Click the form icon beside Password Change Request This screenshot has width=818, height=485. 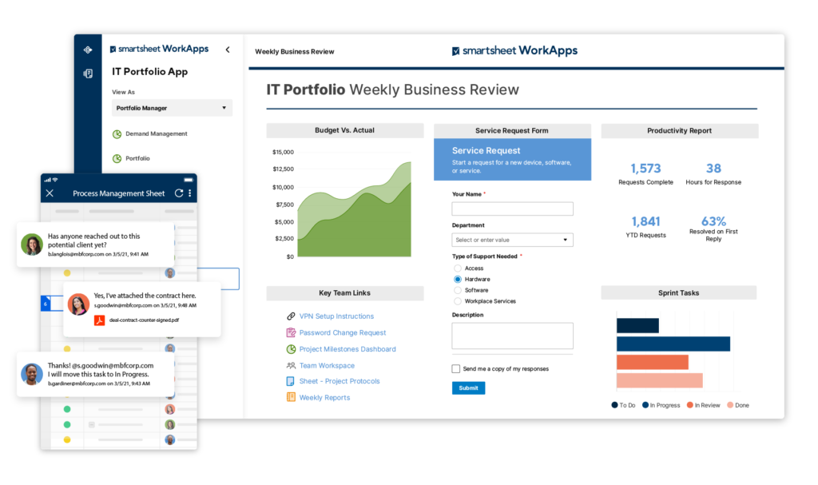point(291,332)
